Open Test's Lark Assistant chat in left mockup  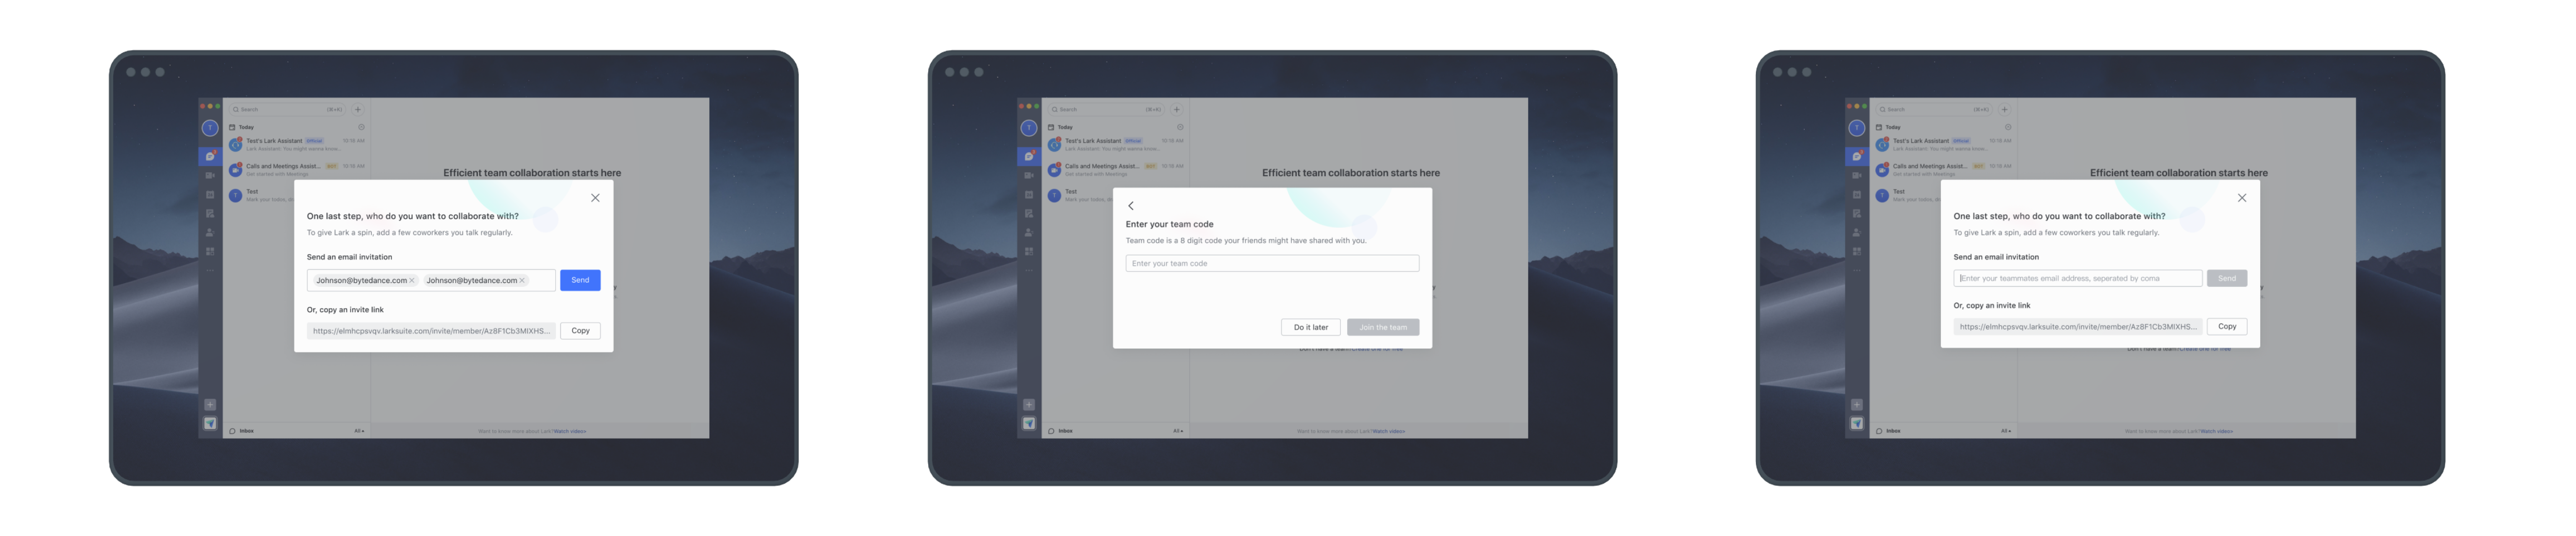[297, 144]
